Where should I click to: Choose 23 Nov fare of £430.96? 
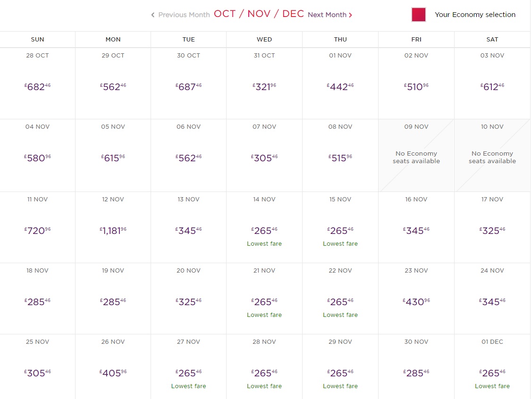click(x=416, y=302)
